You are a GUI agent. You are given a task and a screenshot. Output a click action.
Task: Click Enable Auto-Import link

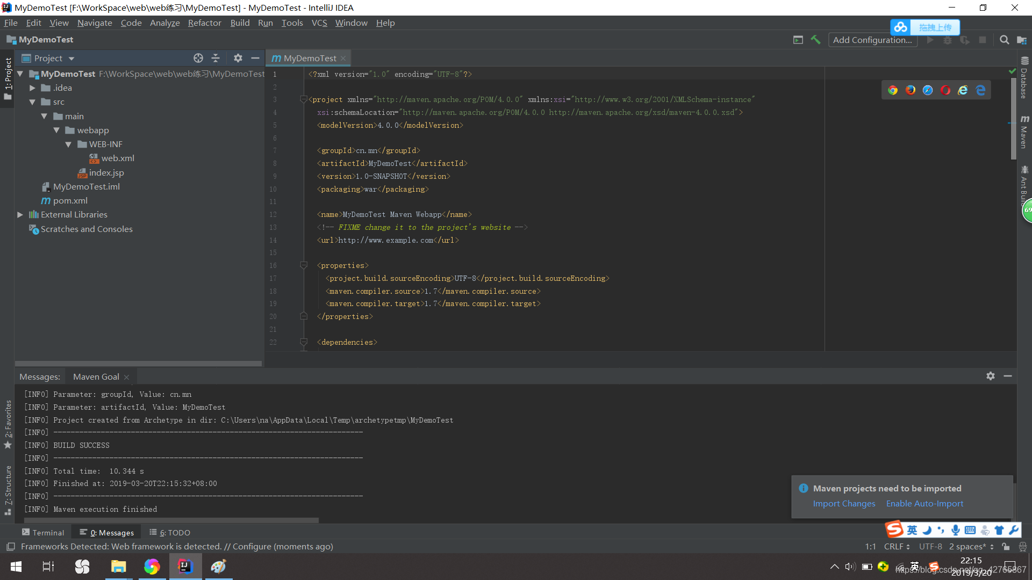924,504
